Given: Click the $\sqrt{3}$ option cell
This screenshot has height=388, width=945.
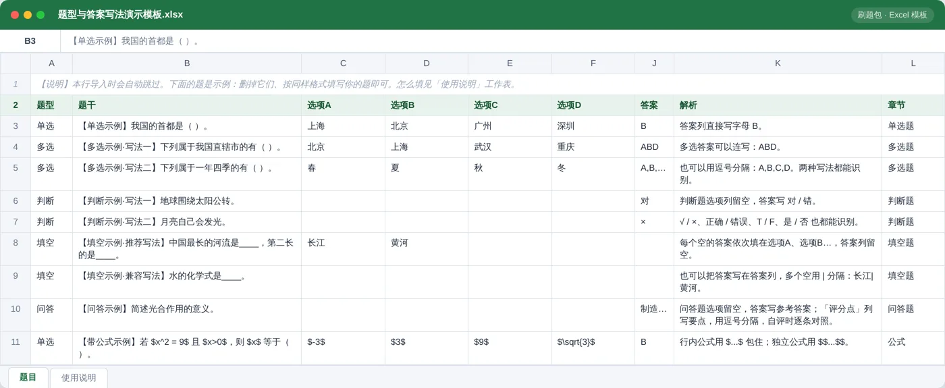Looking at the screenshot, I should tap(593, 348).
